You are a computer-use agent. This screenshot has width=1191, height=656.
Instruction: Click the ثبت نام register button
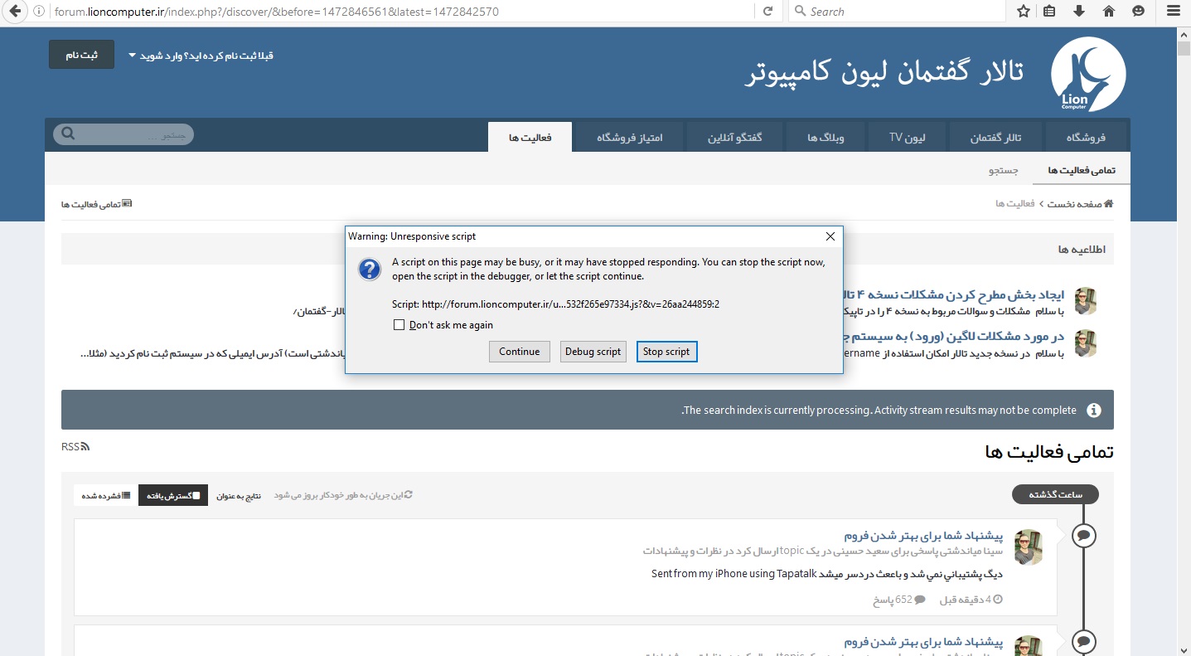point(81,55)
